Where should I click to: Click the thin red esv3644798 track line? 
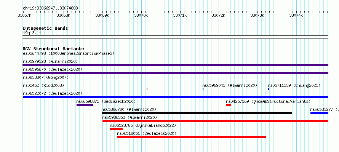click(x=175, y=57)
